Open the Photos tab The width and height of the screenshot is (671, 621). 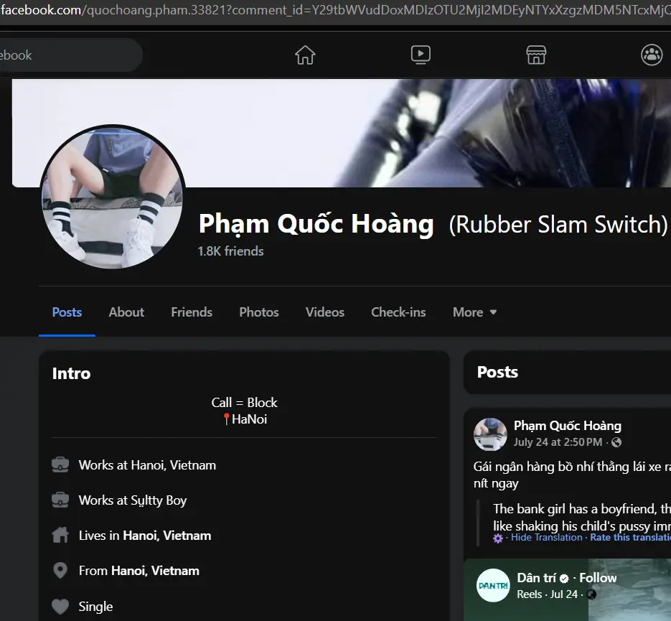tap(259, 312)
